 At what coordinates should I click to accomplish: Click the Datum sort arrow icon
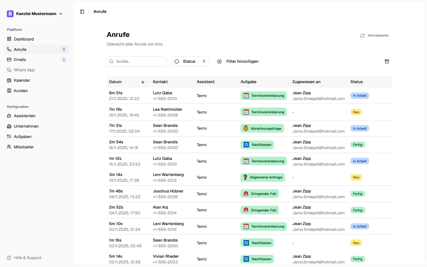click(143, 82)
